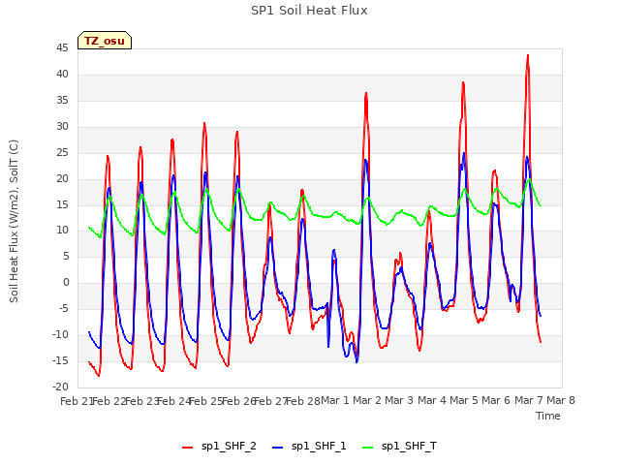Click the 20 y-axis tick label

coord(62,178)
